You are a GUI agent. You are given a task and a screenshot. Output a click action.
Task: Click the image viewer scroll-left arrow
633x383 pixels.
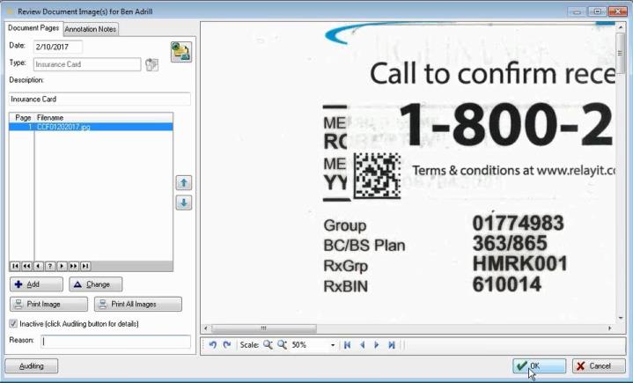[206, 328]
